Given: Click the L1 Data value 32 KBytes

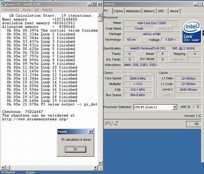Looking at the screenshot, I should 188,78.
